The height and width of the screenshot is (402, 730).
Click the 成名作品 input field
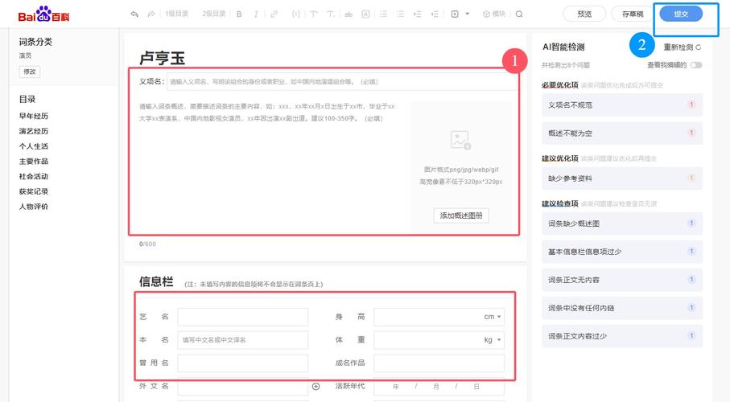point(439,363)
